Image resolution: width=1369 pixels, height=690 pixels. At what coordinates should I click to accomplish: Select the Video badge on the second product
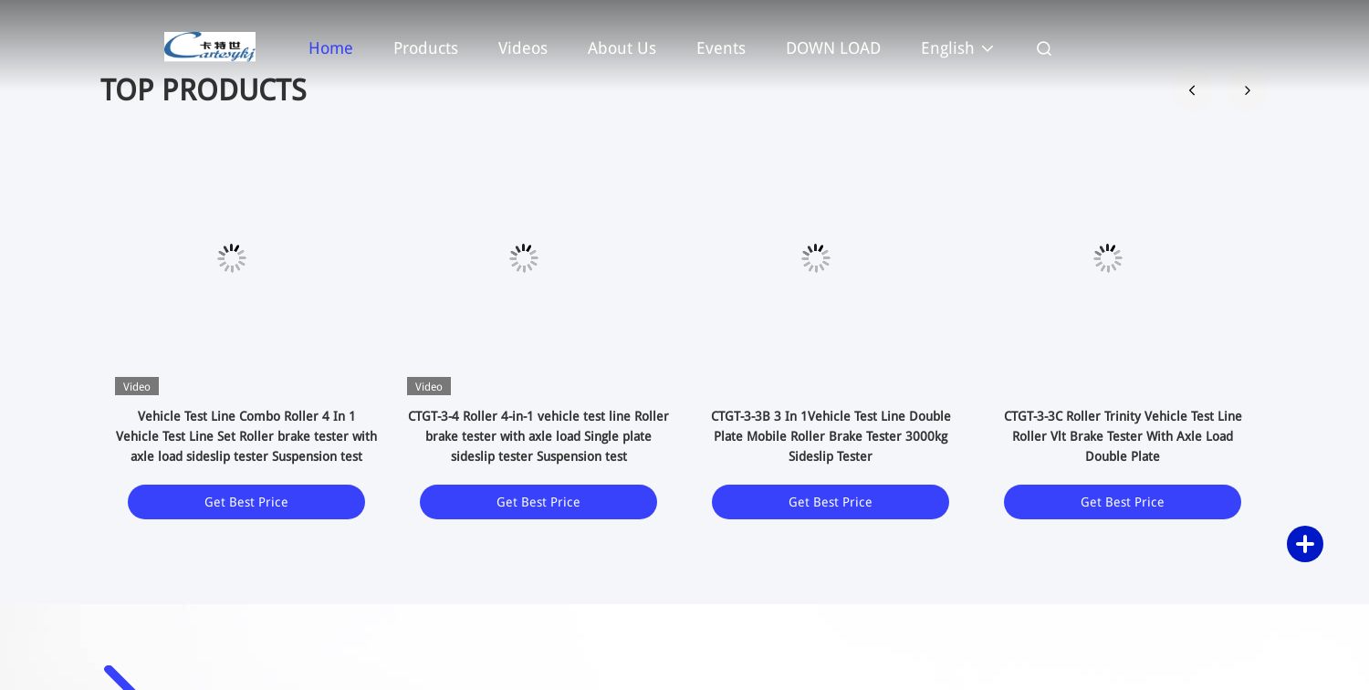pyautogui.click(x=428, y=386)
